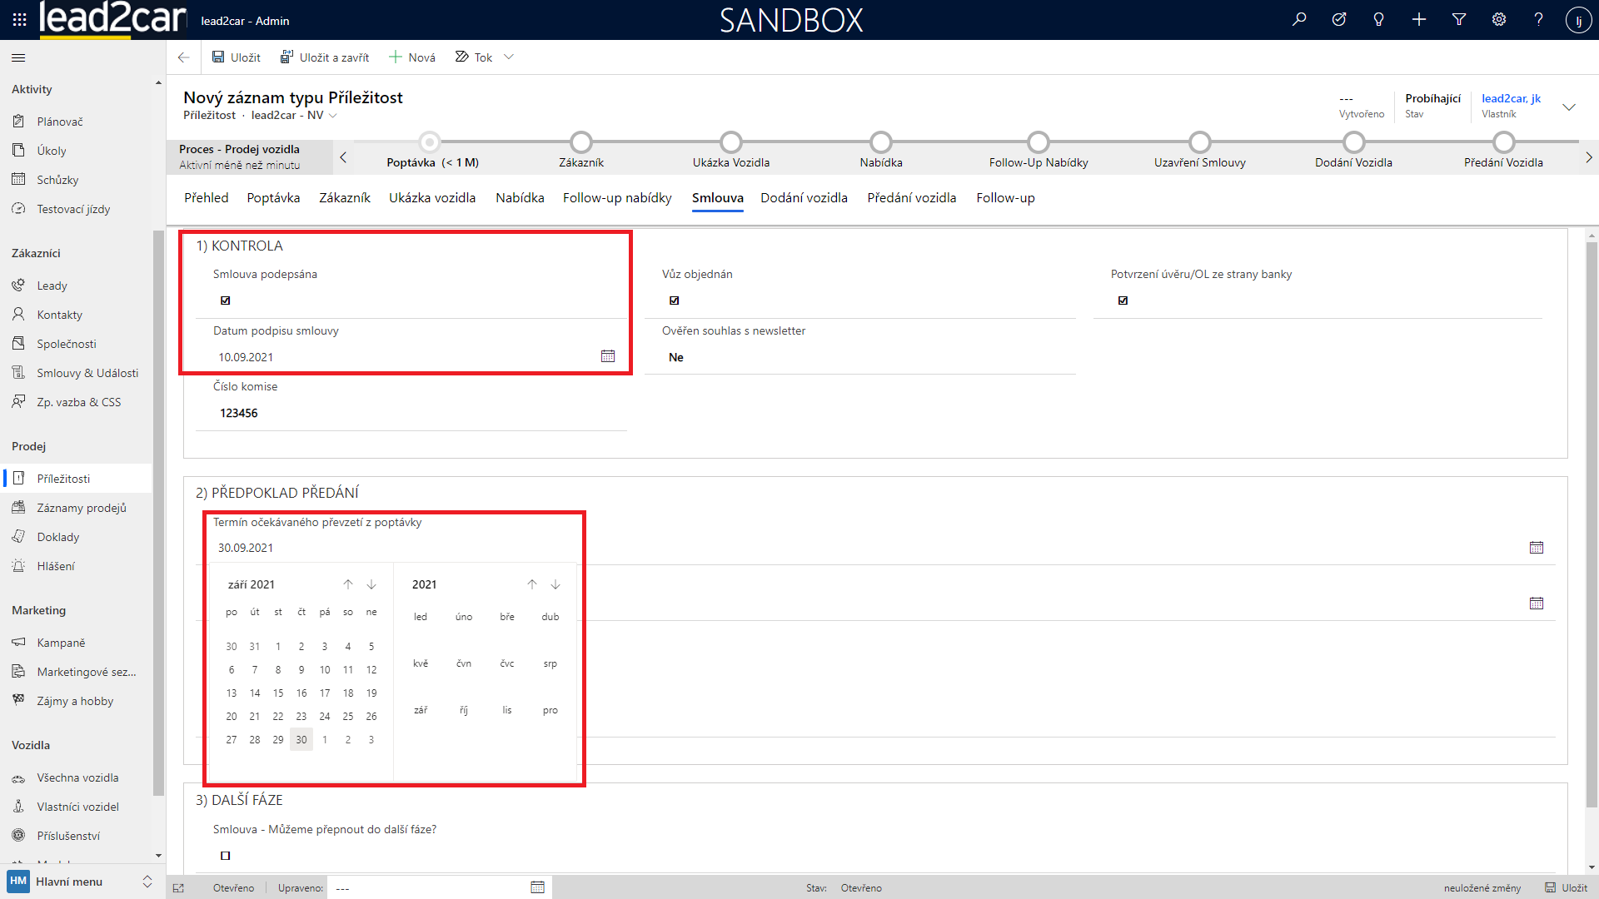Screen dimensions: 1599x899
Task: Click the search magnifier icon in header
Action: (1299, 19)
